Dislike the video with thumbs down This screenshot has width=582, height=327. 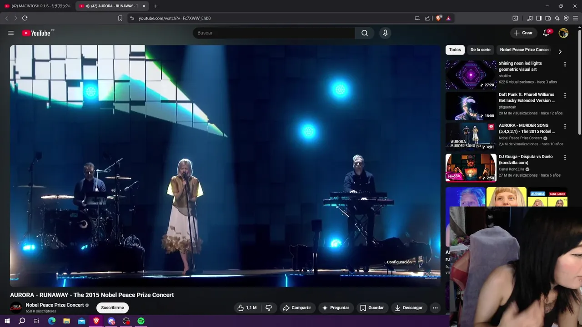click(x=269, y=308)
